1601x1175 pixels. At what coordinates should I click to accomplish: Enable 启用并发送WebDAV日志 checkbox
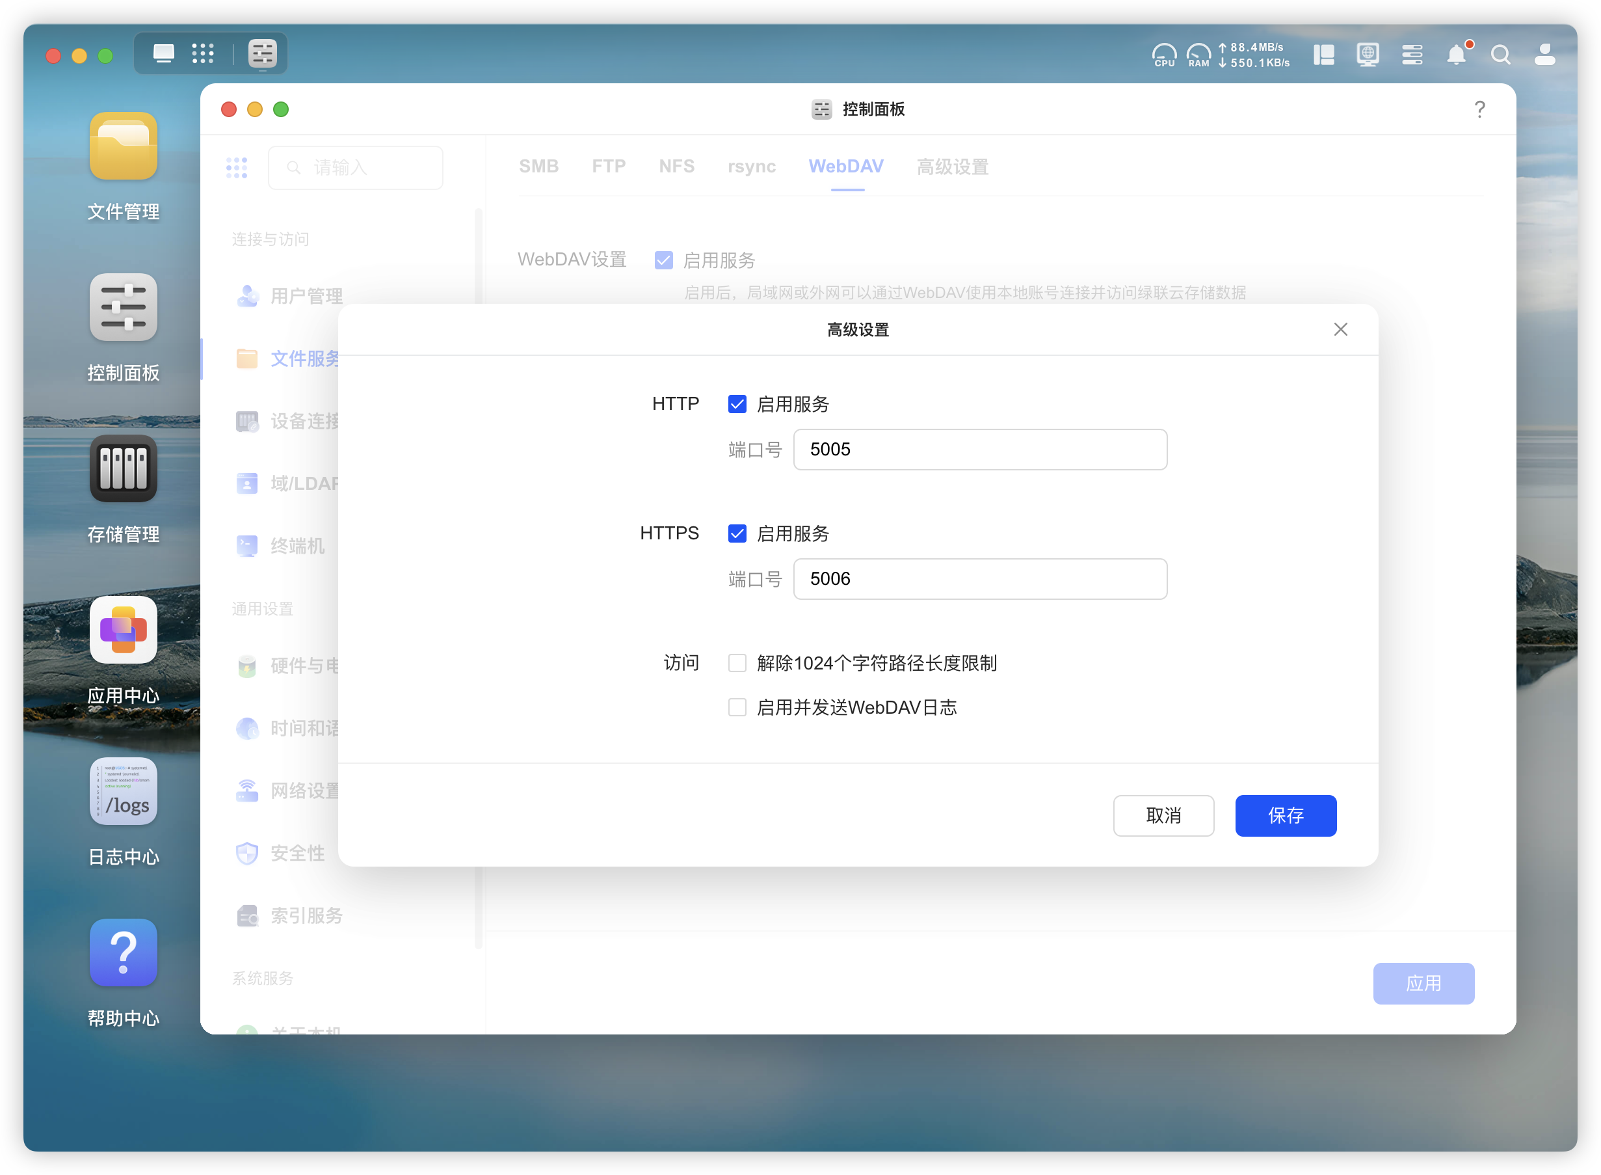pos(737,707)
